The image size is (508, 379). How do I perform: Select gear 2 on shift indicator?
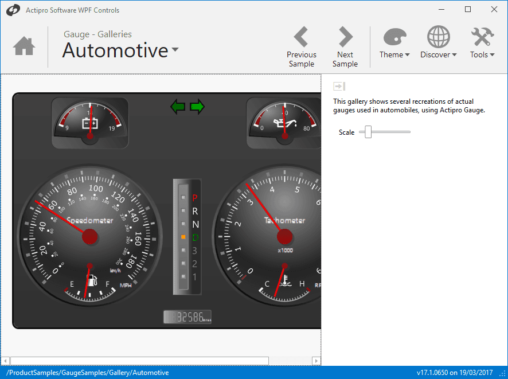194,264
